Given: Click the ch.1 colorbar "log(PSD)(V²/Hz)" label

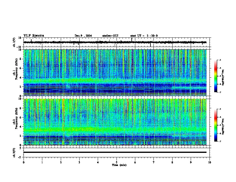Looking at the screenshot, I should (x=223, y=78).
